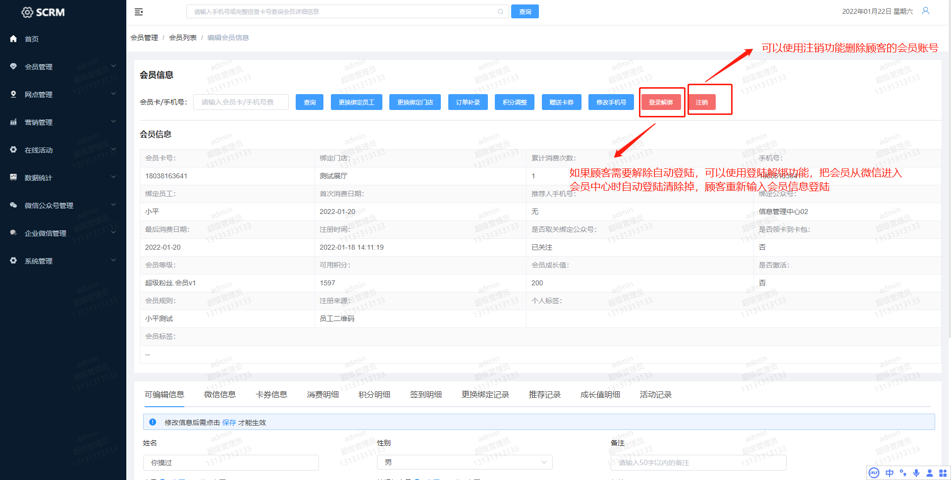Click the presentation board icon beside 数据统计
Screen dimensions: 951x480
pyautogui.click(x=13, y=177)
